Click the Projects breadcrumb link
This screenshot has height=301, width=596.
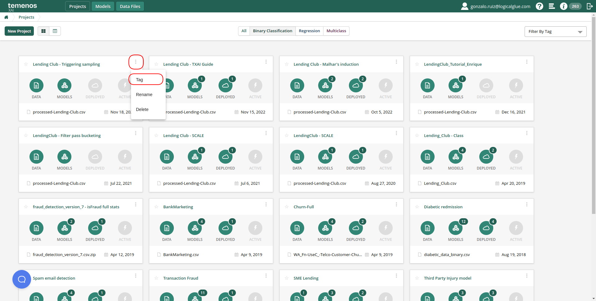pos(26,17)
